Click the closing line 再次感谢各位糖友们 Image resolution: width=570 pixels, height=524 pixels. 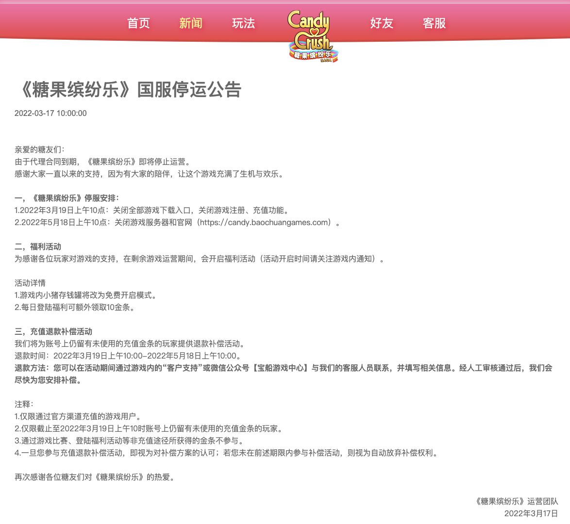point(96,477)
